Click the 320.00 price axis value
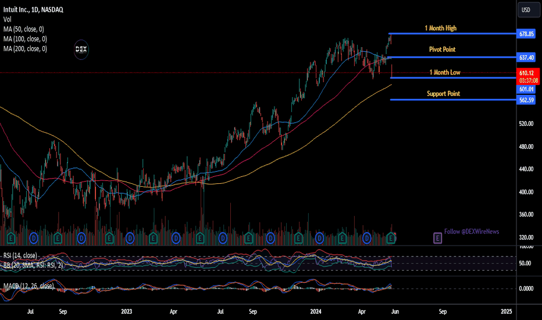The image size is (542, 320). [526, 237]
